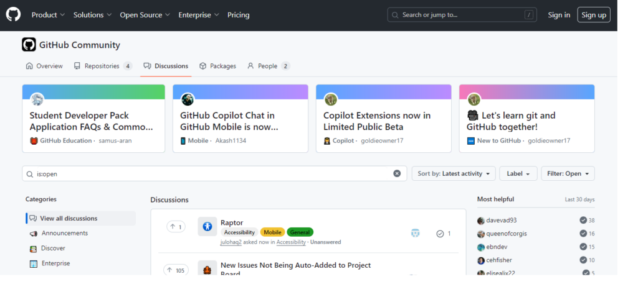Viewport: 638px width, 302px height.
Task: Click the Enterprise category icon
Action: [34, 263]
